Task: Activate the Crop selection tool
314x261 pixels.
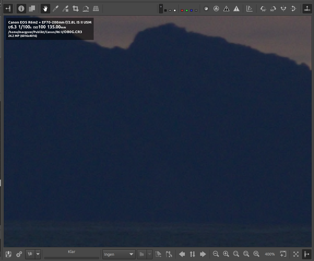Action: (x=76, y=8)
